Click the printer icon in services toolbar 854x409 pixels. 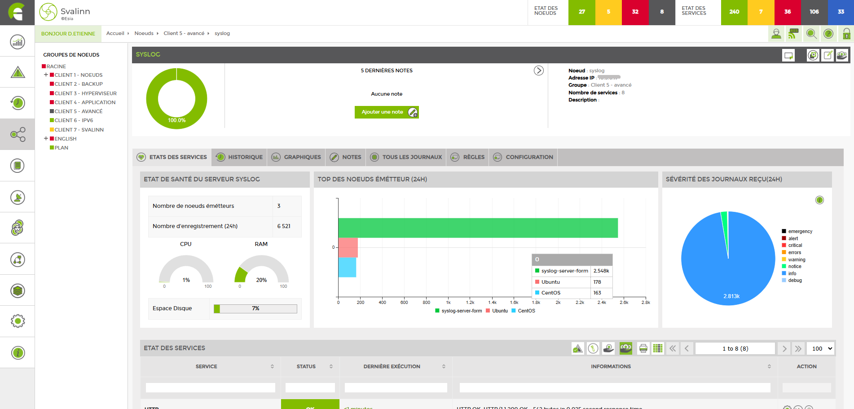point(643,348)
